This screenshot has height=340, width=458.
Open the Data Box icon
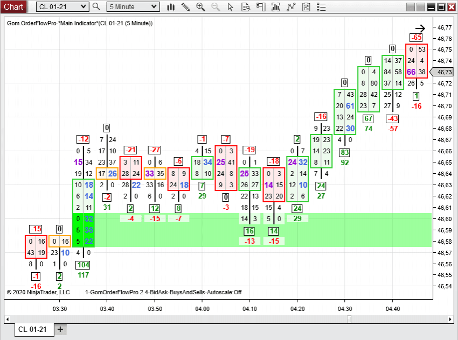(x=246, y=7)
